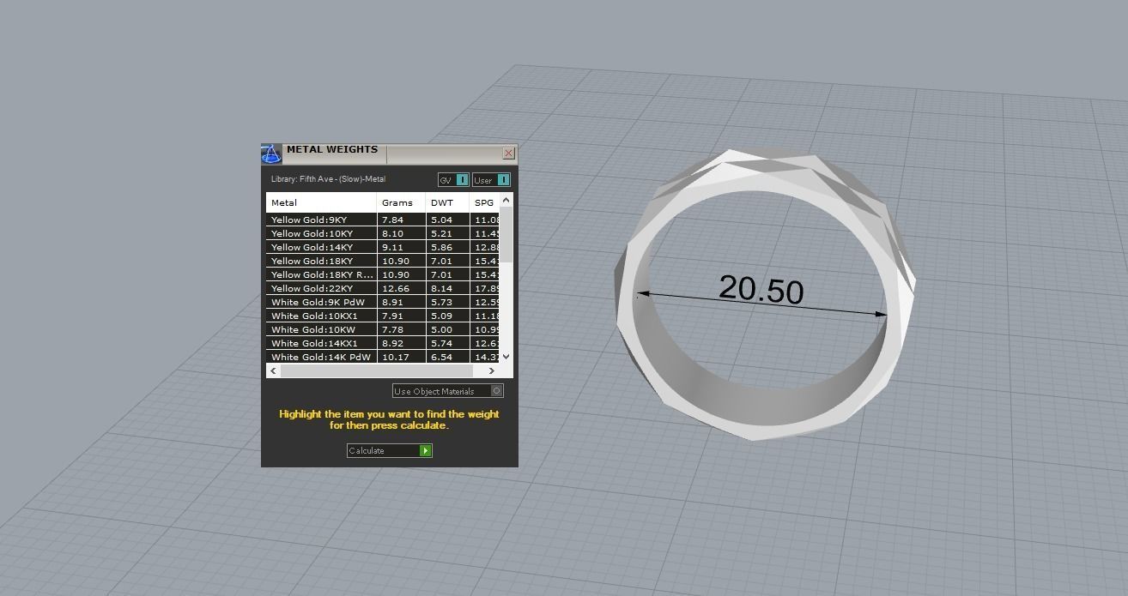Click the Metal Weights app logo icon
This screenshot has width=1128, height=596.
[271, 154]
